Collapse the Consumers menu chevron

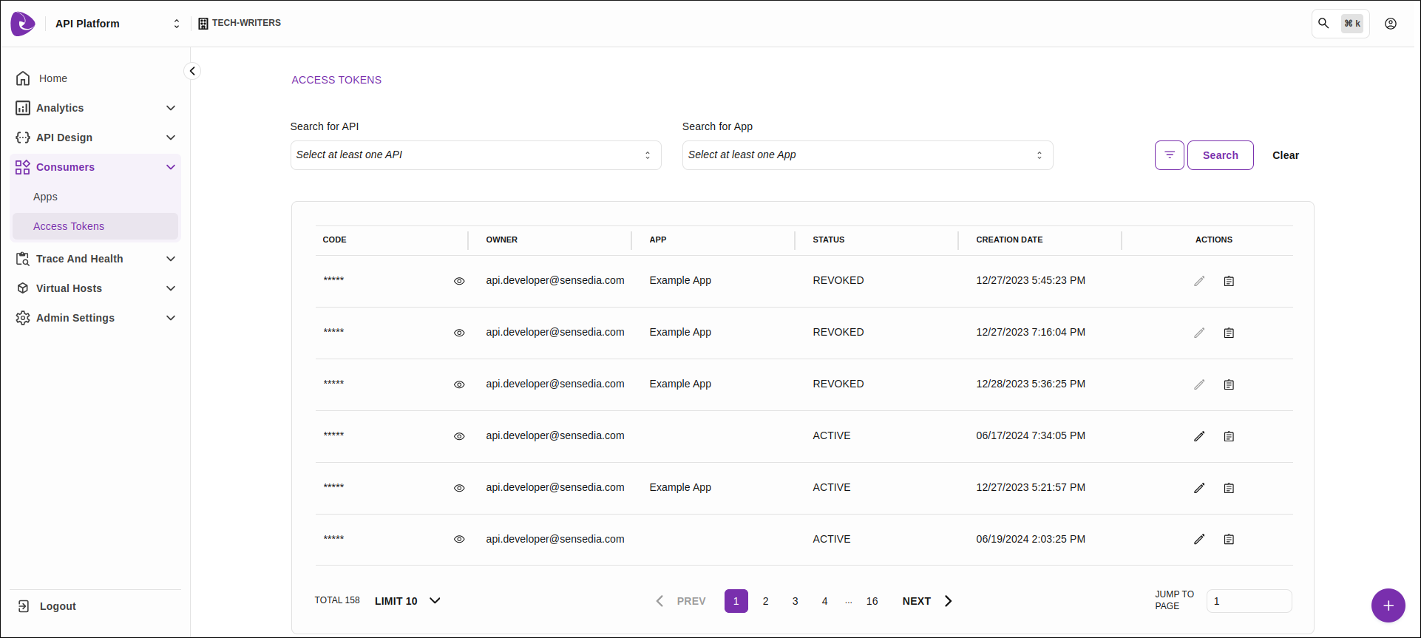pos(171,167)
